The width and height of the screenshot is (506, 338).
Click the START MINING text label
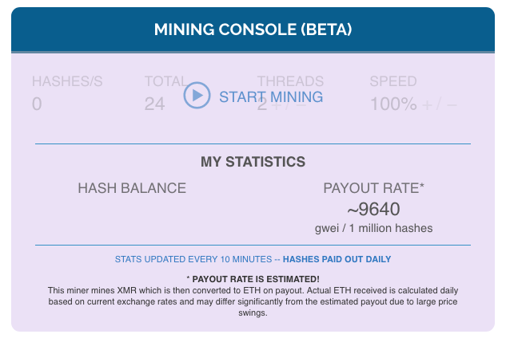tap(271, 97)
